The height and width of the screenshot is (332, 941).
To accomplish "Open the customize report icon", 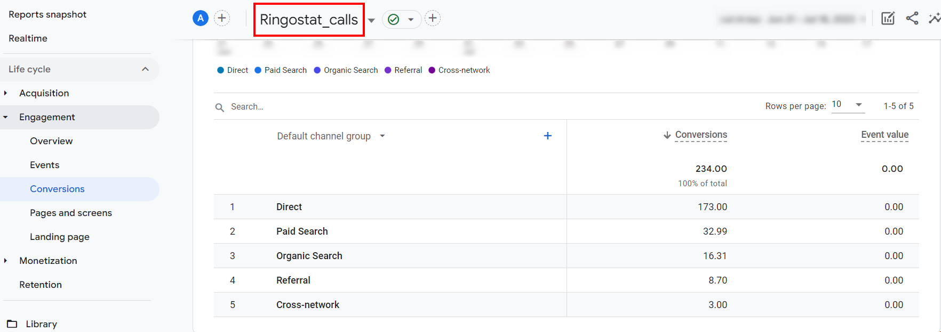I will pyautogui.click(x=888, y=19).
